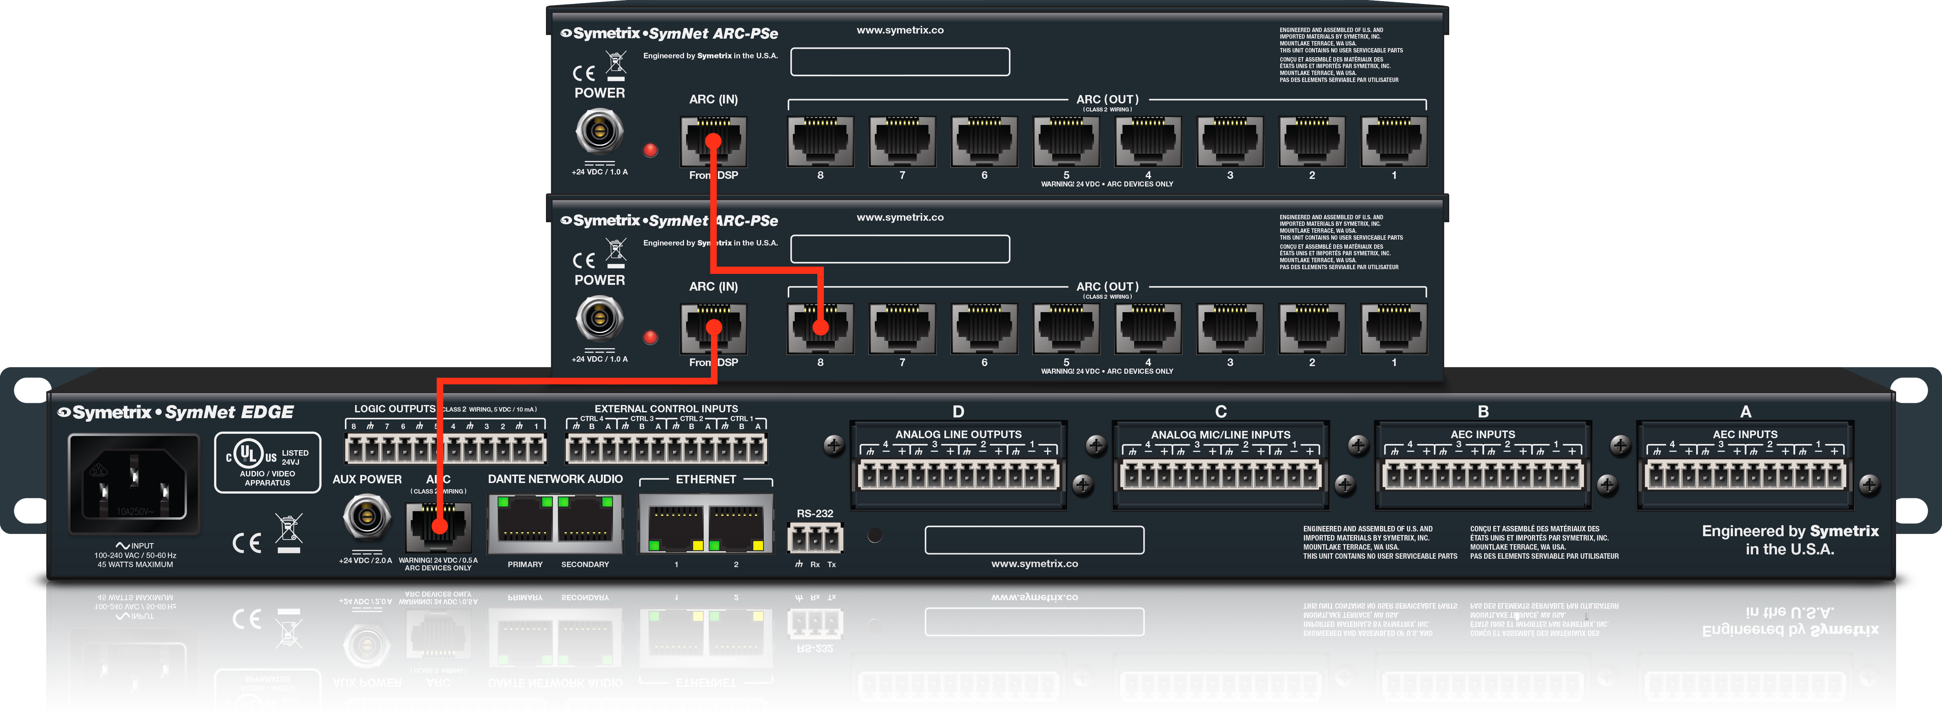Click ARC OUT port 5 on the lower ARC-PSe
This screenshot has height=715, width=1942.
coord(1066,329)
